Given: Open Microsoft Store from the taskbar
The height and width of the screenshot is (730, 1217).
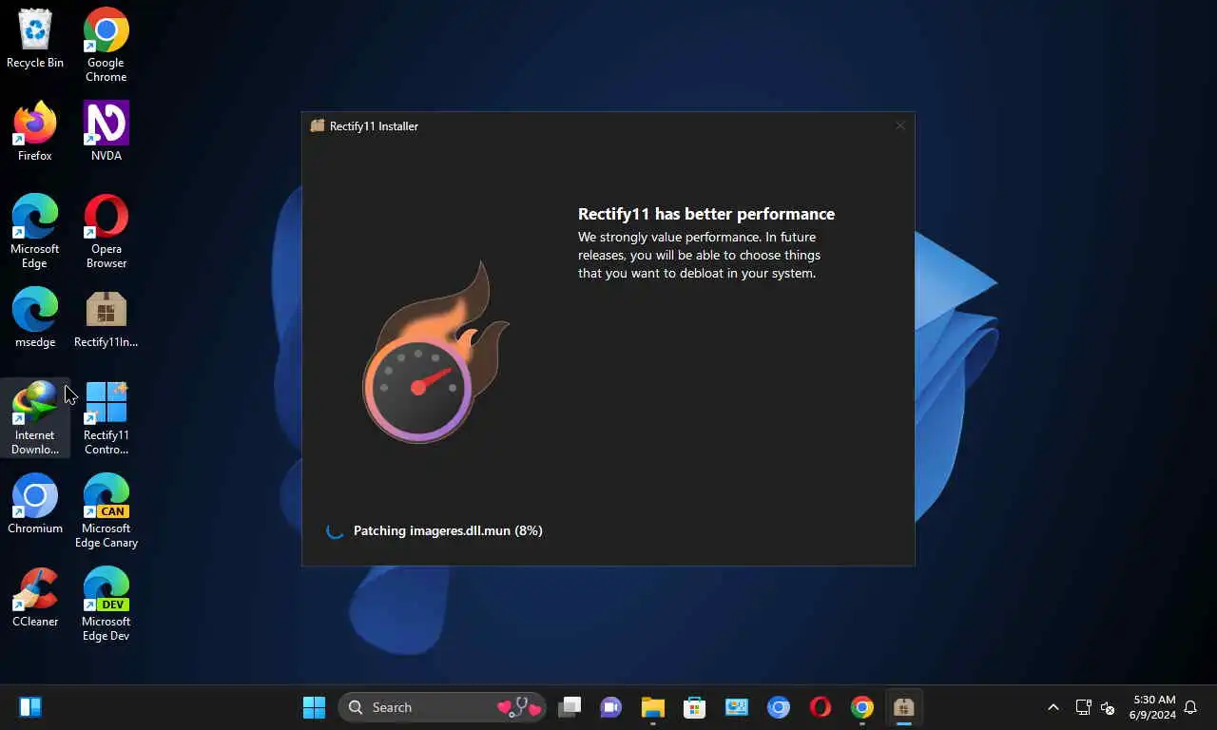Looking at the screenshot, I should click(694, 707).
